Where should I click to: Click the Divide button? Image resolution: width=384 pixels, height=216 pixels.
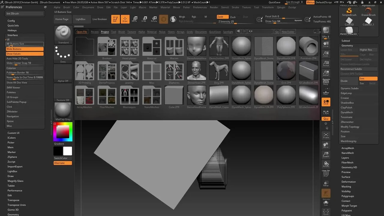point(349,81)
